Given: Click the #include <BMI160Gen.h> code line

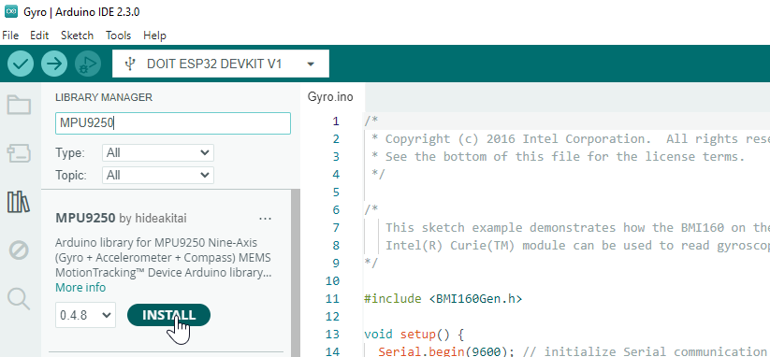Looking at the screenshot, I should pyautogui.click(x=443, y=299).
